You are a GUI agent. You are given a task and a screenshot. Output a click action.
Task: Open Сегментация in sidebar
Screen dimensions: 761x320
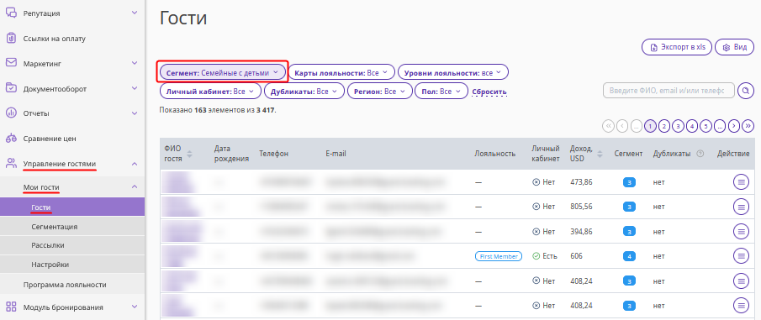55,227
